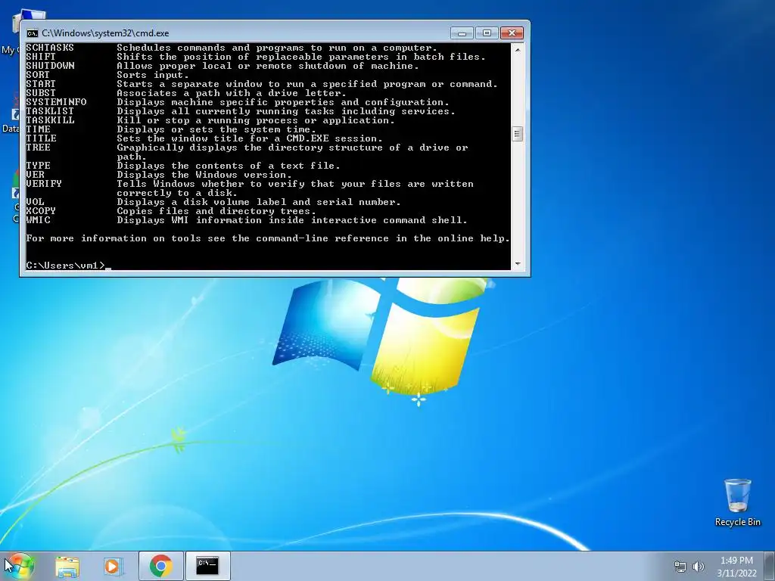
Task: Select the cmd.exe taskbar button
Action: tap(207, 566)
